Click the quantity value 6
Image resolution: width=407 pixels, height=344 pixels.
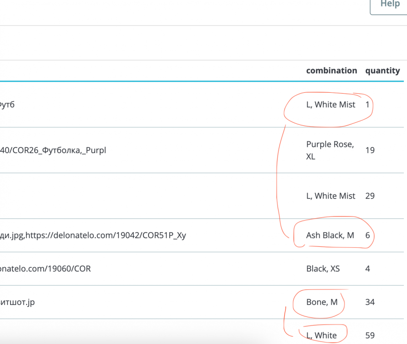[x=368, y=235]
